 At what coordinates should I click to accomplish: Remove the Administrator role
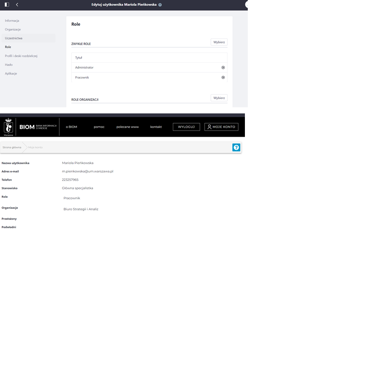(223, 68)
